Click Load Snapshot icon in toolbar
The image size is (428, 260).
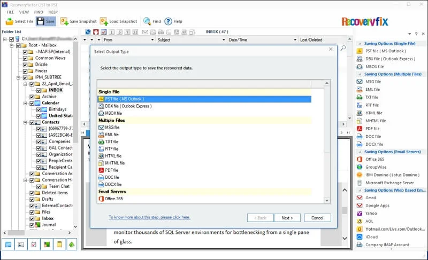coord(104,21)
